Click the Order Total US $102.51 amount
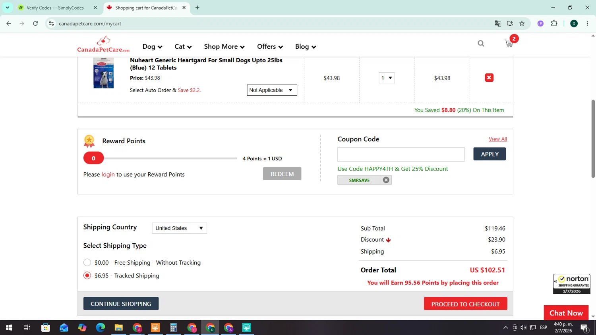 point(488,270)
